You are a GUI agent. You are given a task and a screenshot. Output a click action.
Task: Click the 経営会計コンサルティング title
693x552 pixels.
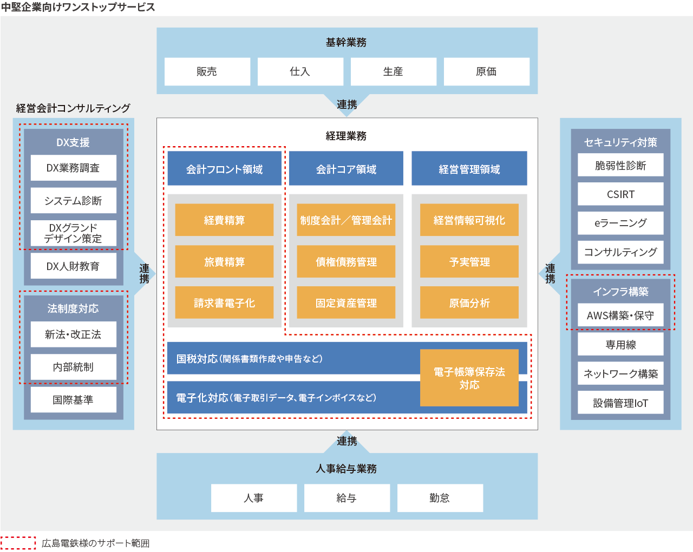[x=73, y=108]
